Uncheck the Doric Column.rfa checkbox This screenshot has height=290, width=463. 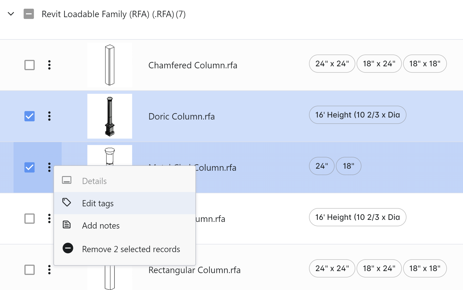tap(29, 116)
